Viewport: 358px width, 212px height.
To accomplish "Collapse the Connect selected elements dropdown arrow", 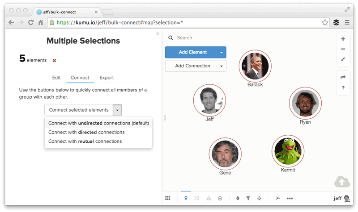I will click(117, 110).
